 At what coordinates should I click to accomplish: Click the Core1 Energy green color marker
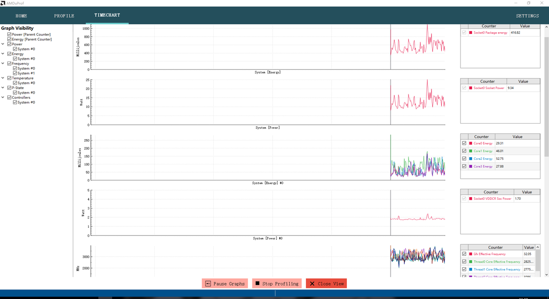pyautogui.click(x=471, y=151)
